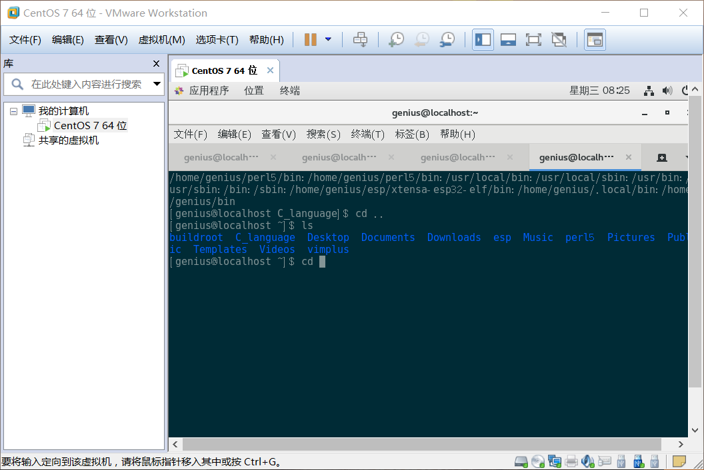Open the 帮助(H) menu in VMware

pyautogui.click(x=266, y=40)
